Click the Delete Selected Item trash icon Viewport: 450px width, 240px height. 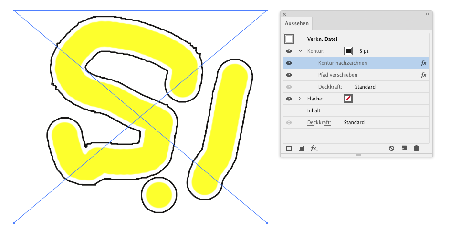417,148
